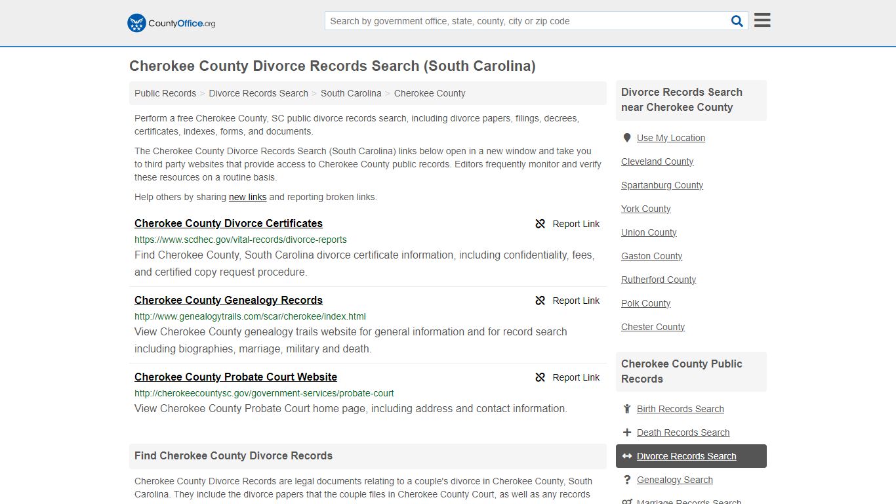Open Gaston County link

pos(651,256)
